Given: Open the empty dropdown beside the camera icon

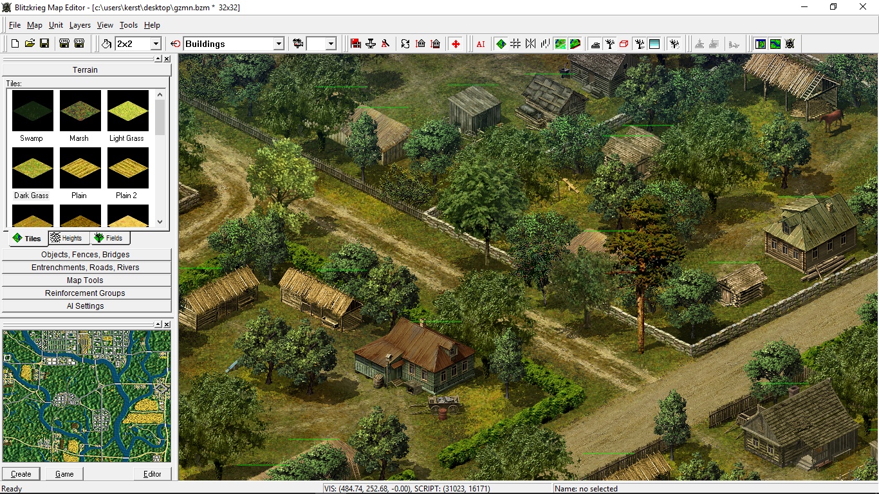Looking at the screenshot, I should point(331,44).
